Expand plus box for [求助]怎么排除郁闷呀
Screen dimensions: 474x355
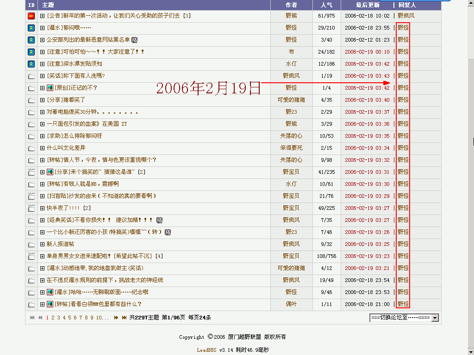[43, 136]
